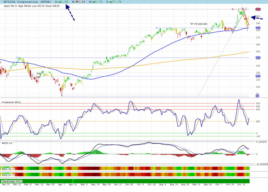Click the left circle marker on 210 line
Screen dimensions: 268x192
233,9
